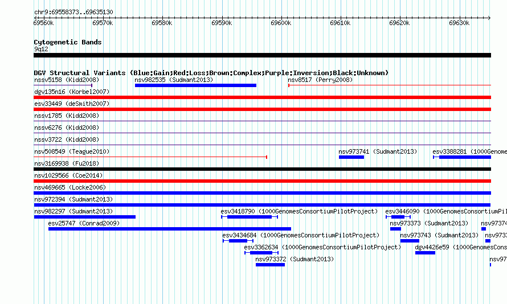Viewport: 507px width, 304px height.
Task: Open the nsv973373 (Sudmant2013) label
Action: [429, 223]
